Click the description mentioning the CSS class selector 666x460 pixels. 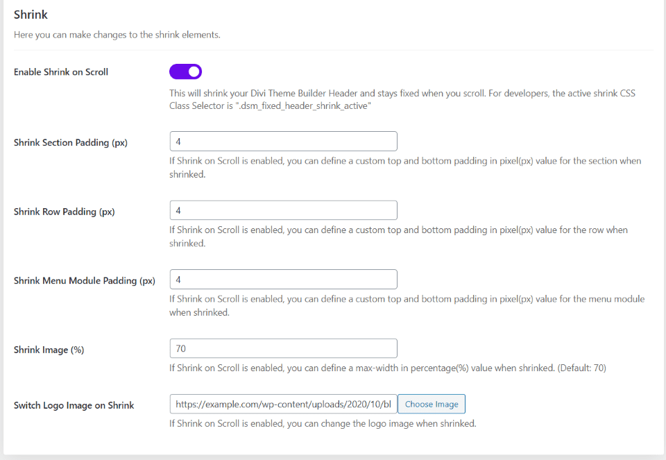tap(402, 99)
